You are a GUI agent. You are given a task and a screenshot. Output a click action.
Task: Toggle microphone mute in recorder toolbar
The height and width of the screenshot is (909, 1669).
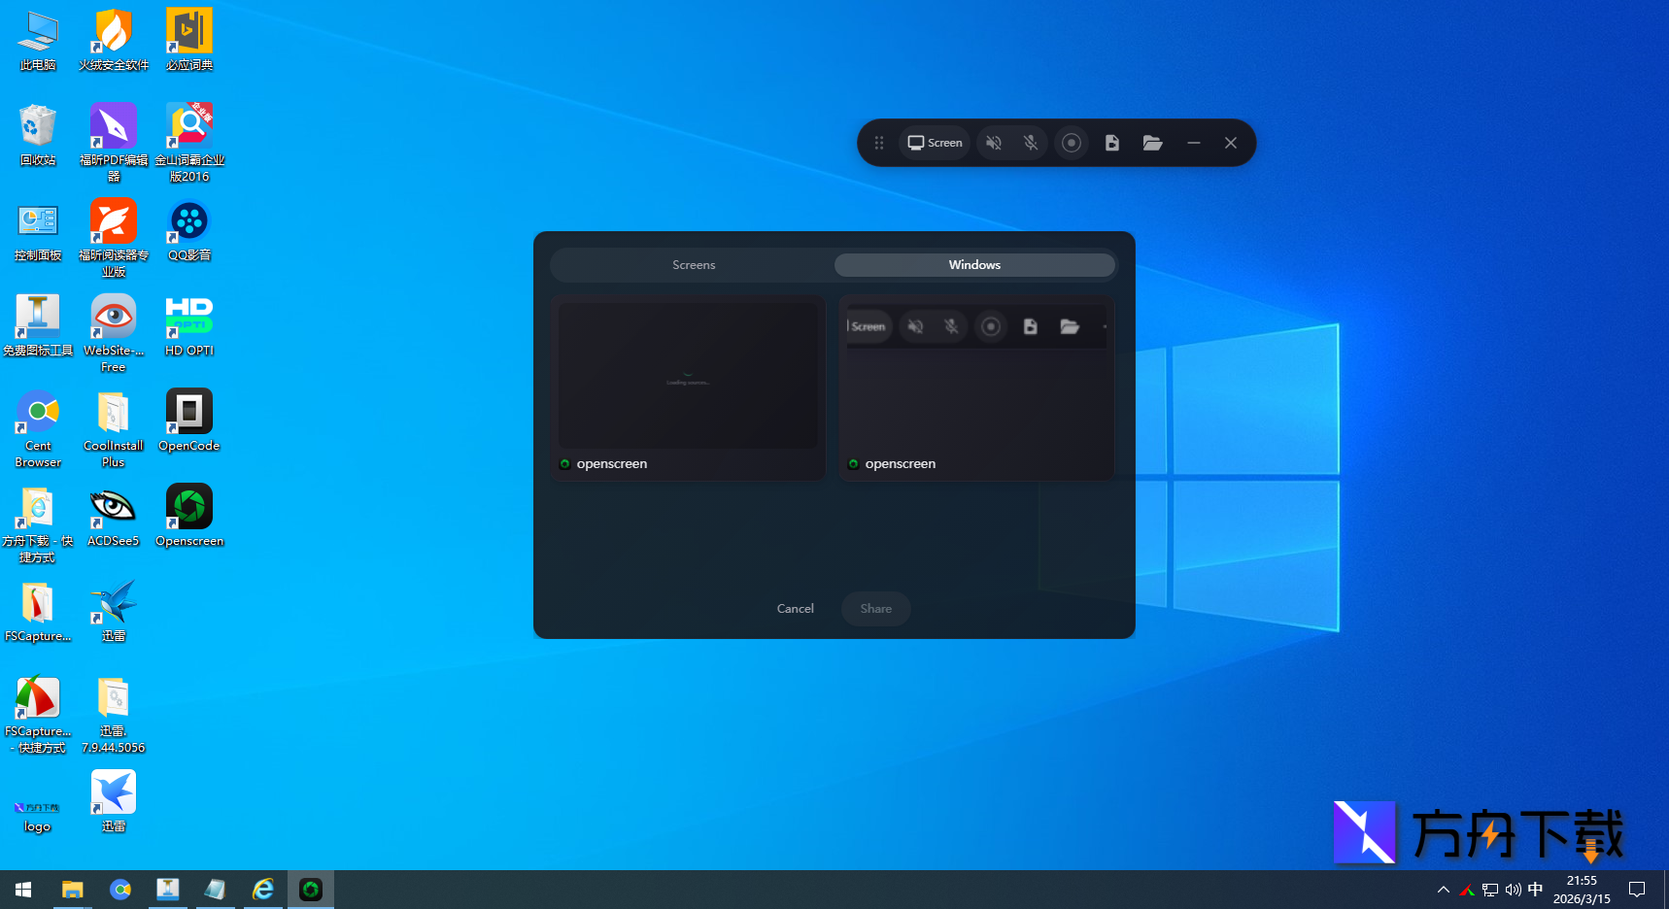[x=1031, y=143]
